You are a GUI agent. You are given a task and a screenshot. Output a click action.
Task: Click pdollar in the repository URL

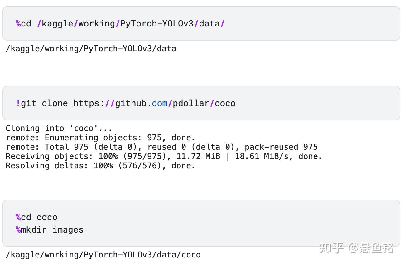tap(191, 103)
